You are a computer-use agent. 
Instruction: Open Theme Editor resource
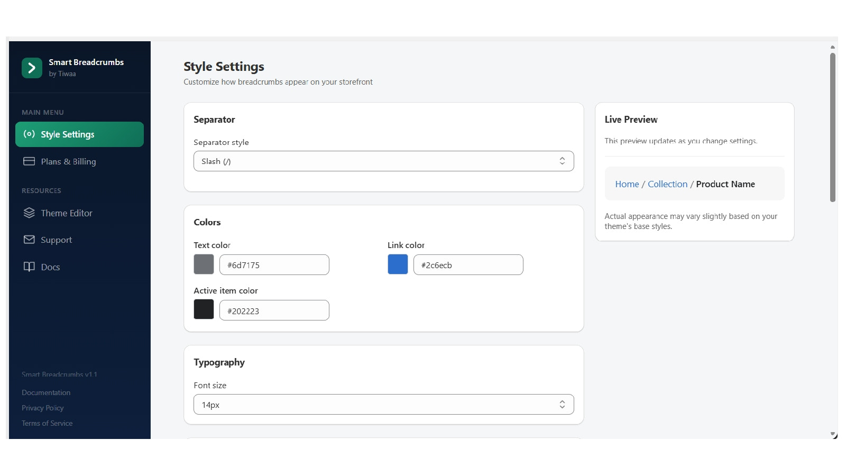point(79,213)
